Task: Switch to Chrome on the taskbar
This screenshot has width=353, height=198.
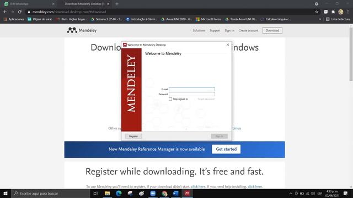Action: coord(164,193)
